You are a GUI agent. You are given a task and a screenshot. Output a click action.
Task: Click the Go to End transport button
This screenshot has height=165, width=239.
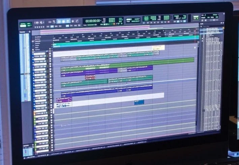[x=158, y=22]
